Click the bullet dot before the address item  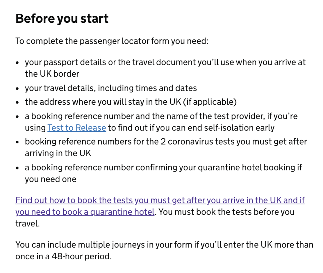point(18,102)
